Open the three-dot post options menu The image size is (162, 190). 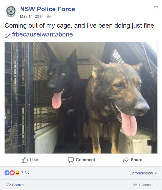pyautogui.click(x=156, y=7)
